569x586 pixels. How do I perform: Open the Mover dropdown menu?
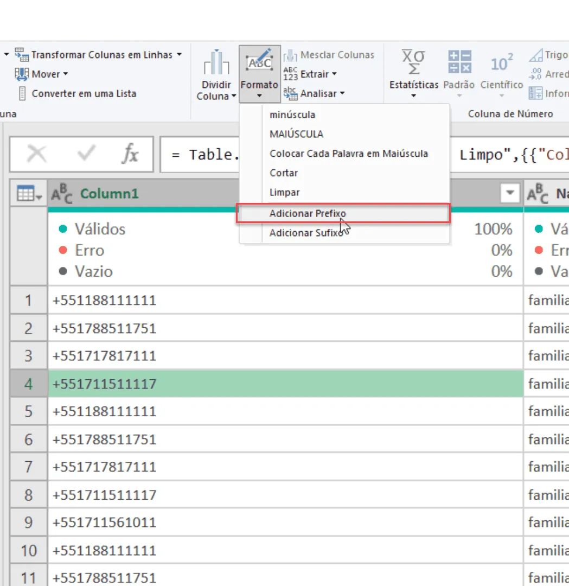66,74
